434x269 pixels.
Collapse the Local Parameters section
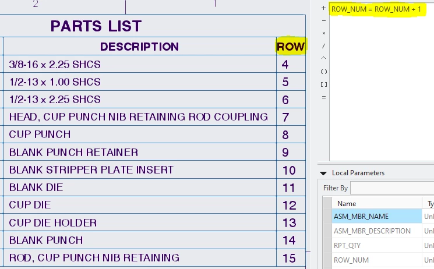click(323, 174)
